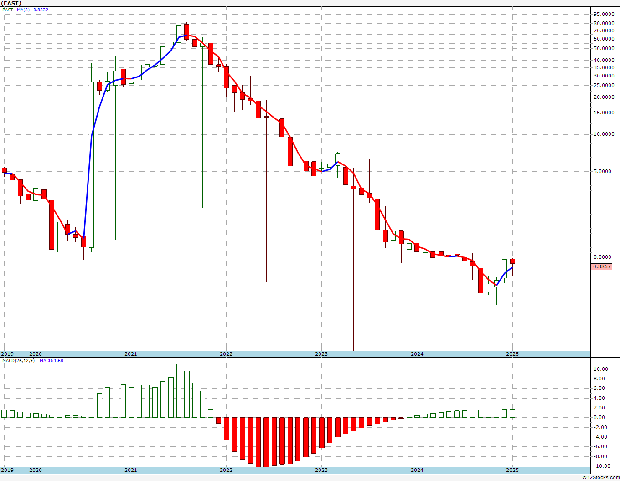Select 2023 on the price chart time axis
620x481 pixels.
tap(321, 354)
